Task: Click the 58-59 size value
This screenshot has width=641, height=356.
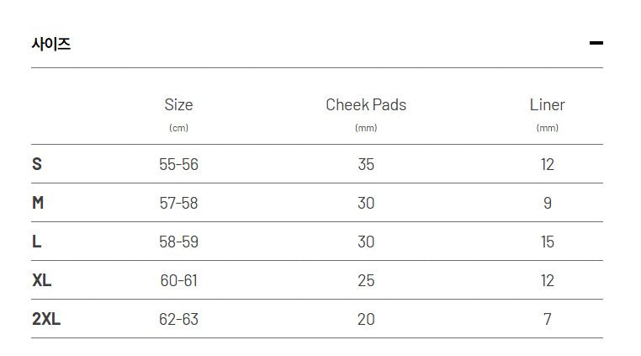Action: pyautogui.click(x=178, y=242)
